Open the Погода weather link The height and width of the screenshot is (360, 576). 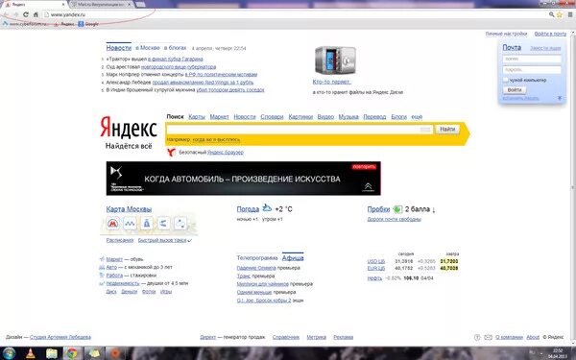click(x=248, y=209)
